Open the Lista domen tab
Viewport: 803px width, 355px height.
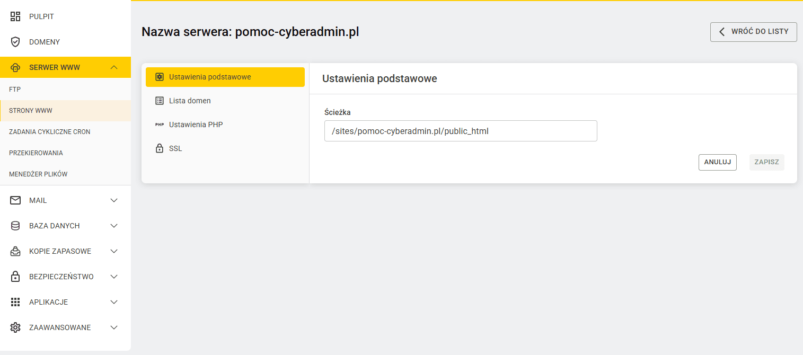pyautogui.click(x=225, y=101)
